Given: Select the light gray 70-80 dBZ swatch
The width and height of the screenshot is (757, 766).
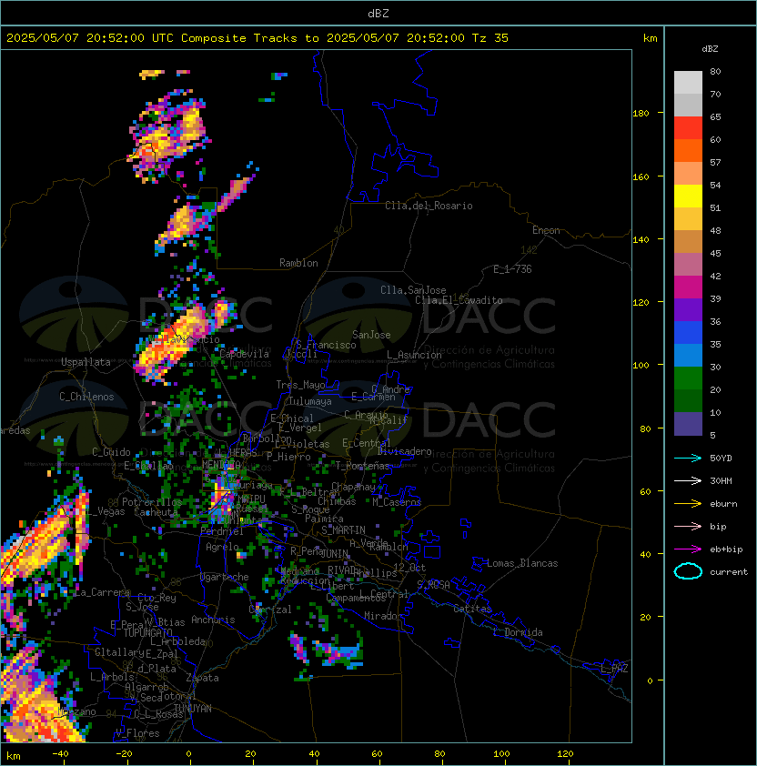Looking at the screenshot, I should [x=688, y=83].
